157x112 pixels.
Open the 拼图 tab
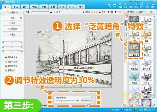coord(81,7)
